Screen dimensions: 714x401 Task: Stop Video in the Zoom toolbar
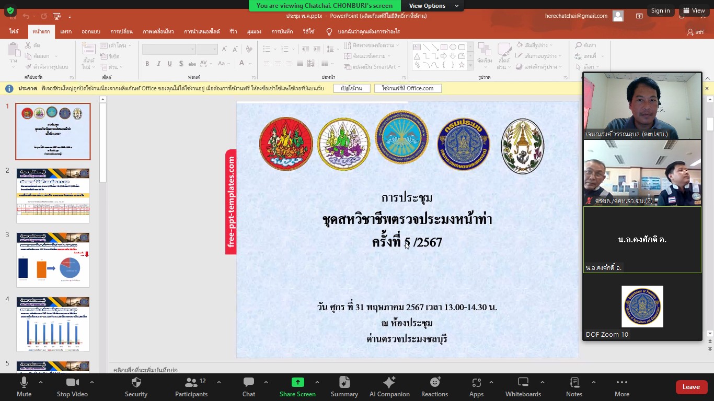(72, 387)
